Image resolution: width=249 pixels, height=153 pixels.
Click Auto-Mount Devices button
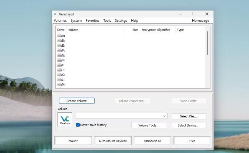pyautogui.click(x=113, y=141)
